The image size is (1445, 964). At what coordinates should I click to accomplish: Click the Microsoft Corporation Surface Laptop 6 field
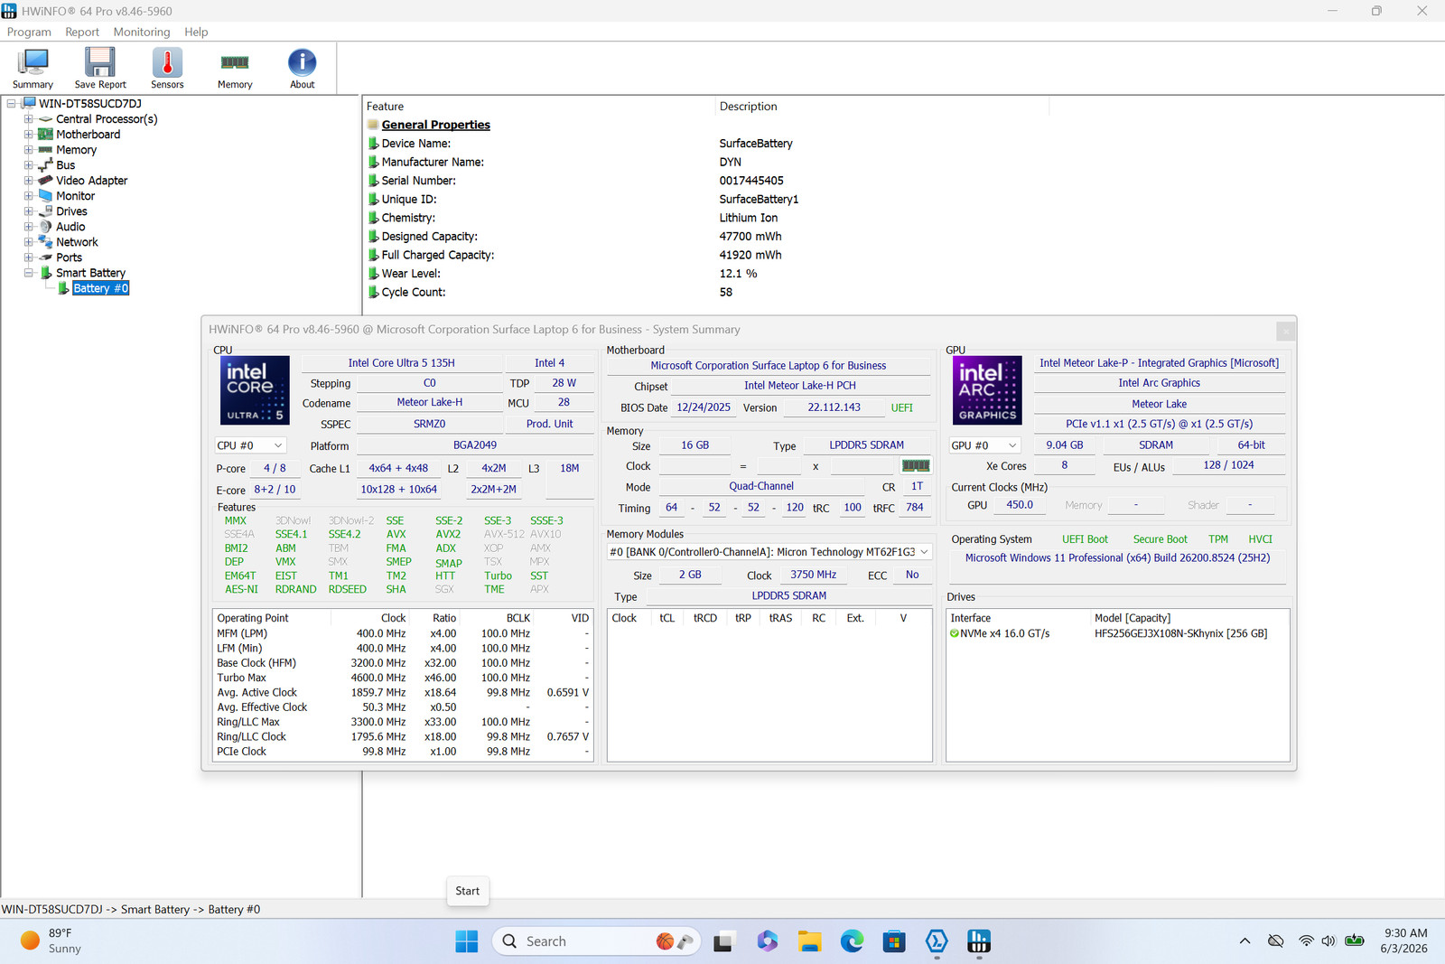coord(769,366)
